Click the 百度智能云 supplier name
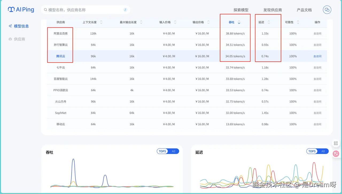Image resolution: width=342 pixels, height=194 pixels. click(61, 79)
